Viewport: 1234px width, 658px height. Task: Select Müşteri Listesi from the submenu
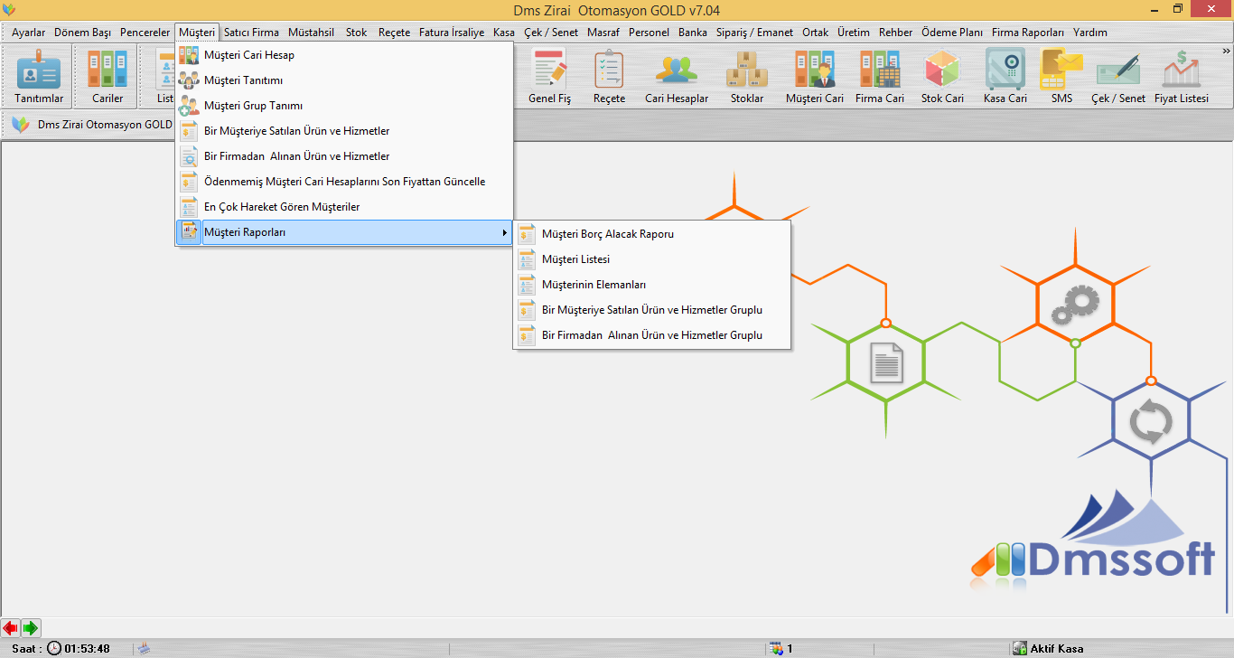[x=575, y=259]
